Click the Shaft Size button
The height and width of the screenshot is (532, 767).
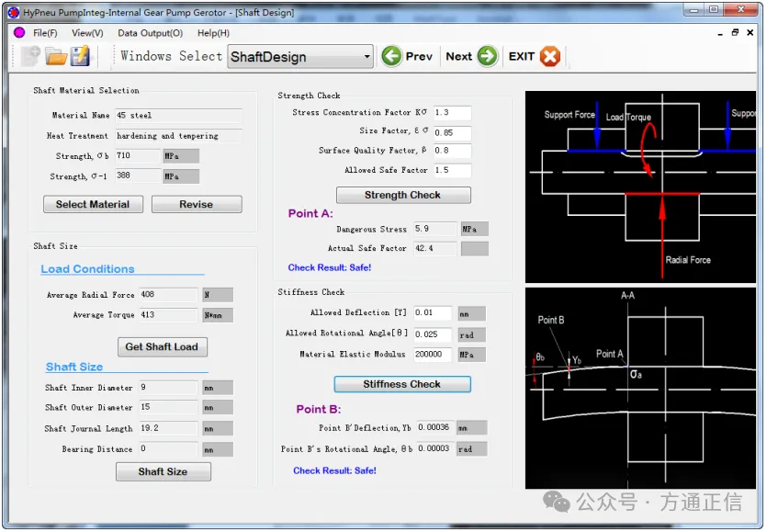(163, 471)
